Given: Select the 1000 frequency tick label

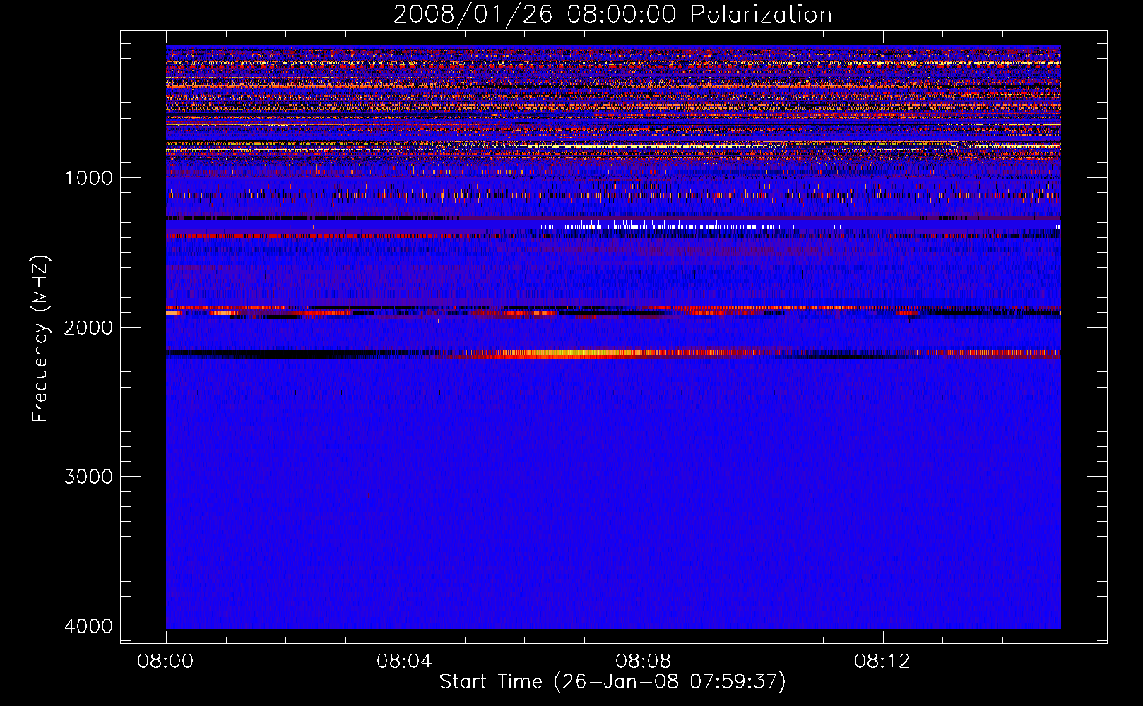Looking at the screenshot, I should pyautogui.click(x=89, y=178).
